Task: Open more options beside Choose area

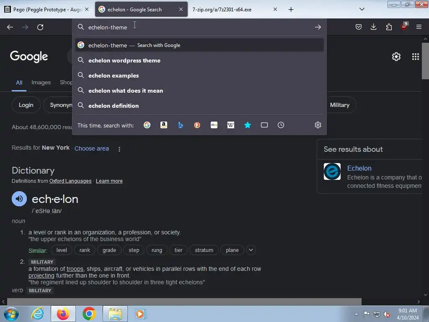Action: click(x=119, y=149)
